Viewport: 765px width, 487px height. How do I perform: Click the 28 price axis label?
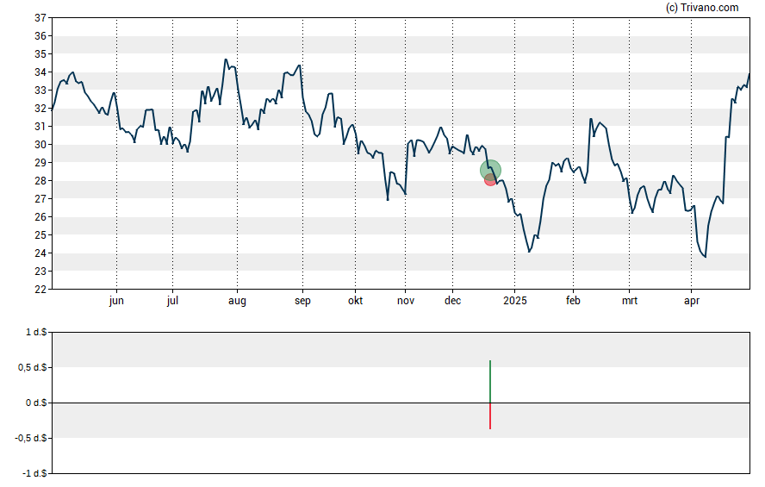(40, 180)
